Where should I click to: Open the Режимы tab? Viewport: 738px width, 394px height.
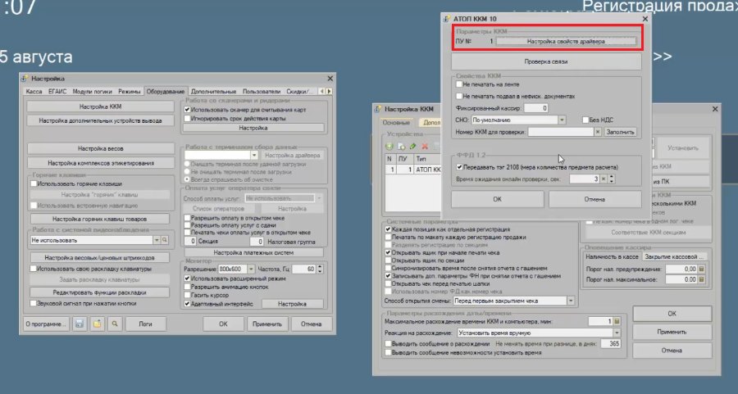pyautogui.click(x=129, y=92)
